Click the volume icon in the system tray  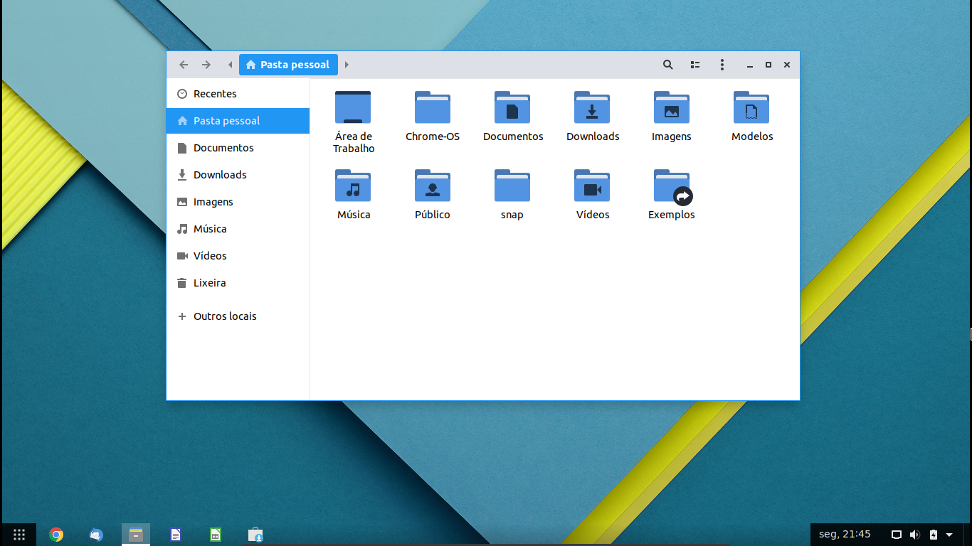[x=915, y=534]
